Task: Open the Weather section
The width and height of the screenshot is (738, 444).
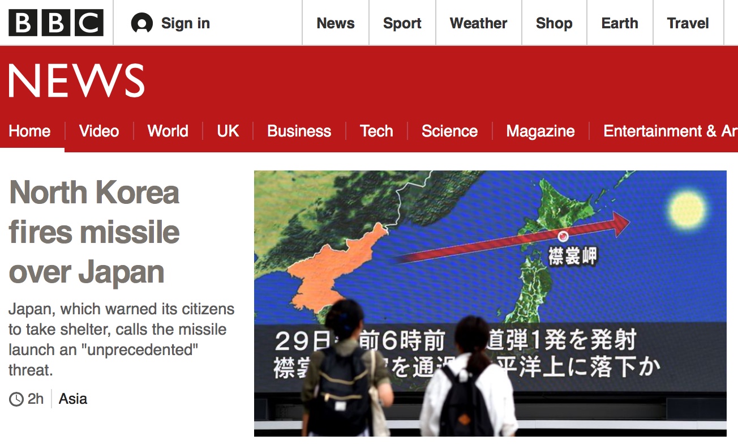Action: pos(479,23)
